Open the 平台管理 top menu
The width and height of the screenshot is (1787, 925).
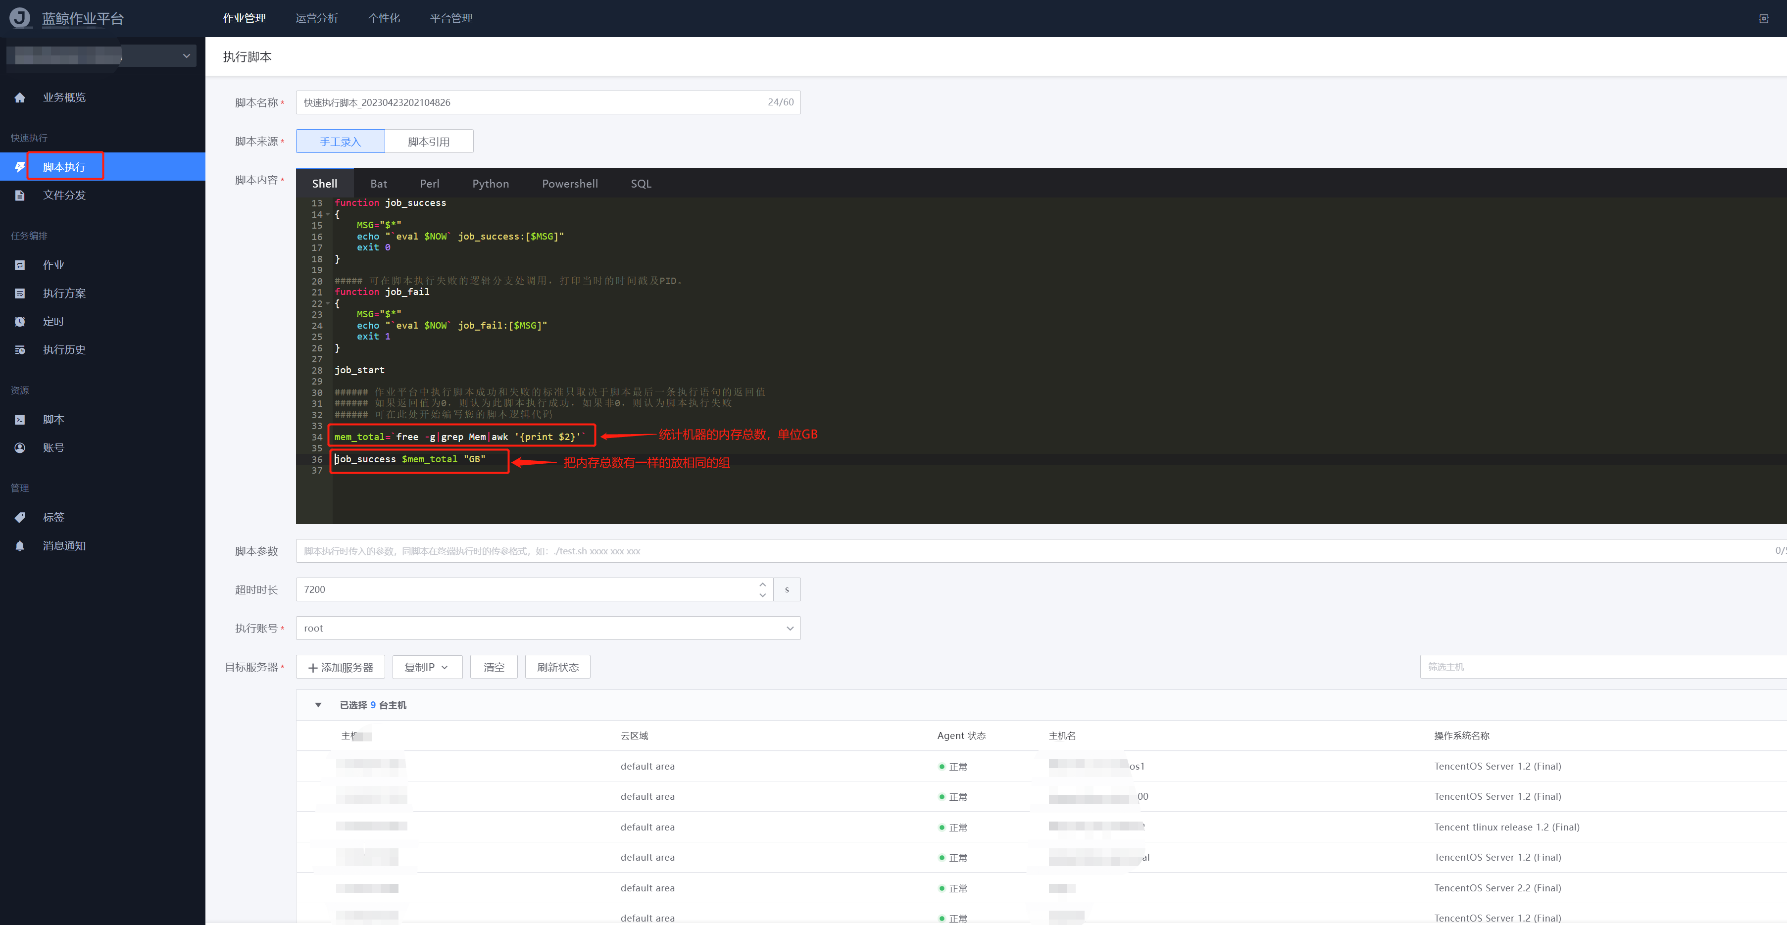451,18
